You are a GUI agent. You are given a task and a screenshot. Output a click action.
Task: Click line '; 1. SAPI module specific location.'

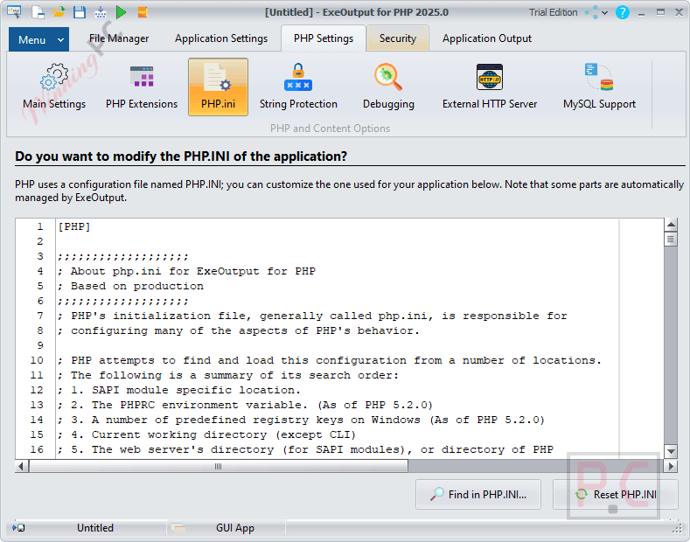coord(179,390)
